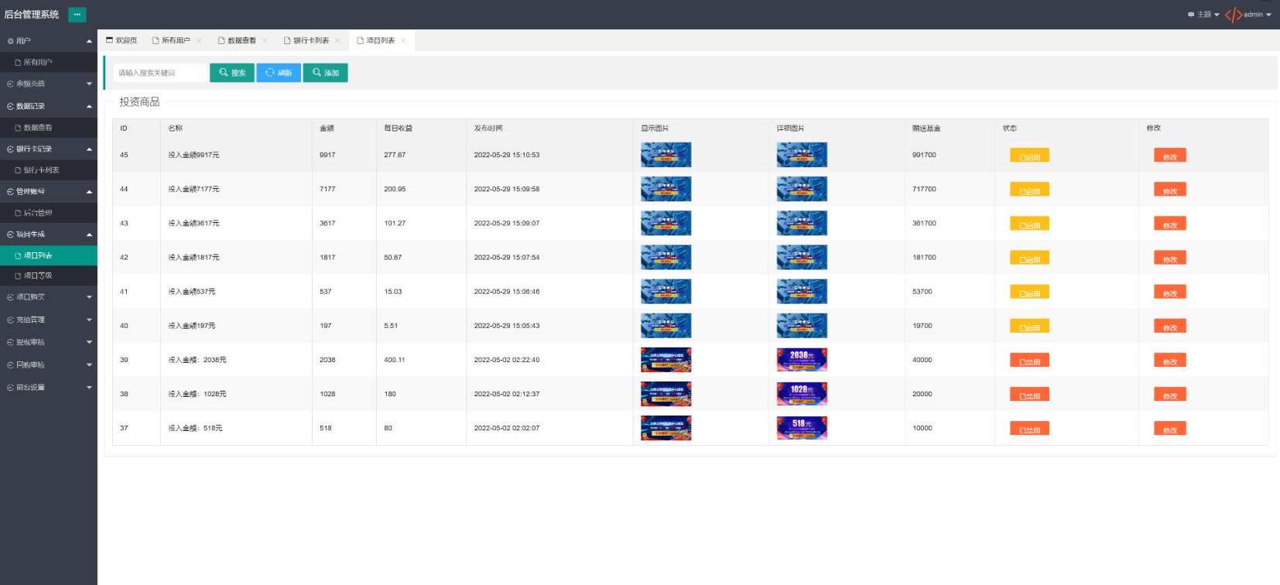Click the orange admin code-brackets avatar icon

pyautogui.click(x=1234, y=15)
